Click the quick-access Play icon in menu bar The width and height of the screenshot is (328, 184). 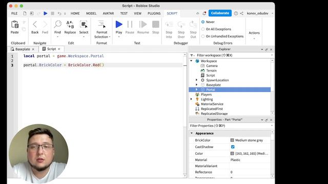pyautogui.click(x=46, y=13)
